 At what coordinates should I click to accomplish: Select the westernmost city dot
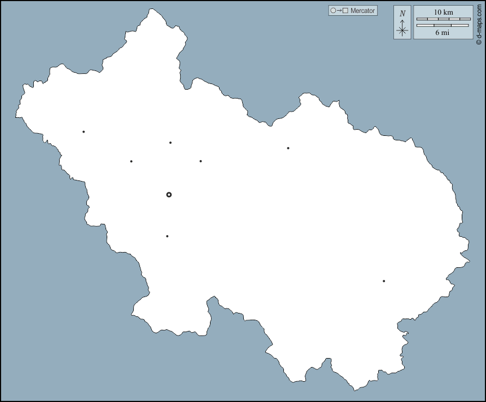[x=84, y=132]
